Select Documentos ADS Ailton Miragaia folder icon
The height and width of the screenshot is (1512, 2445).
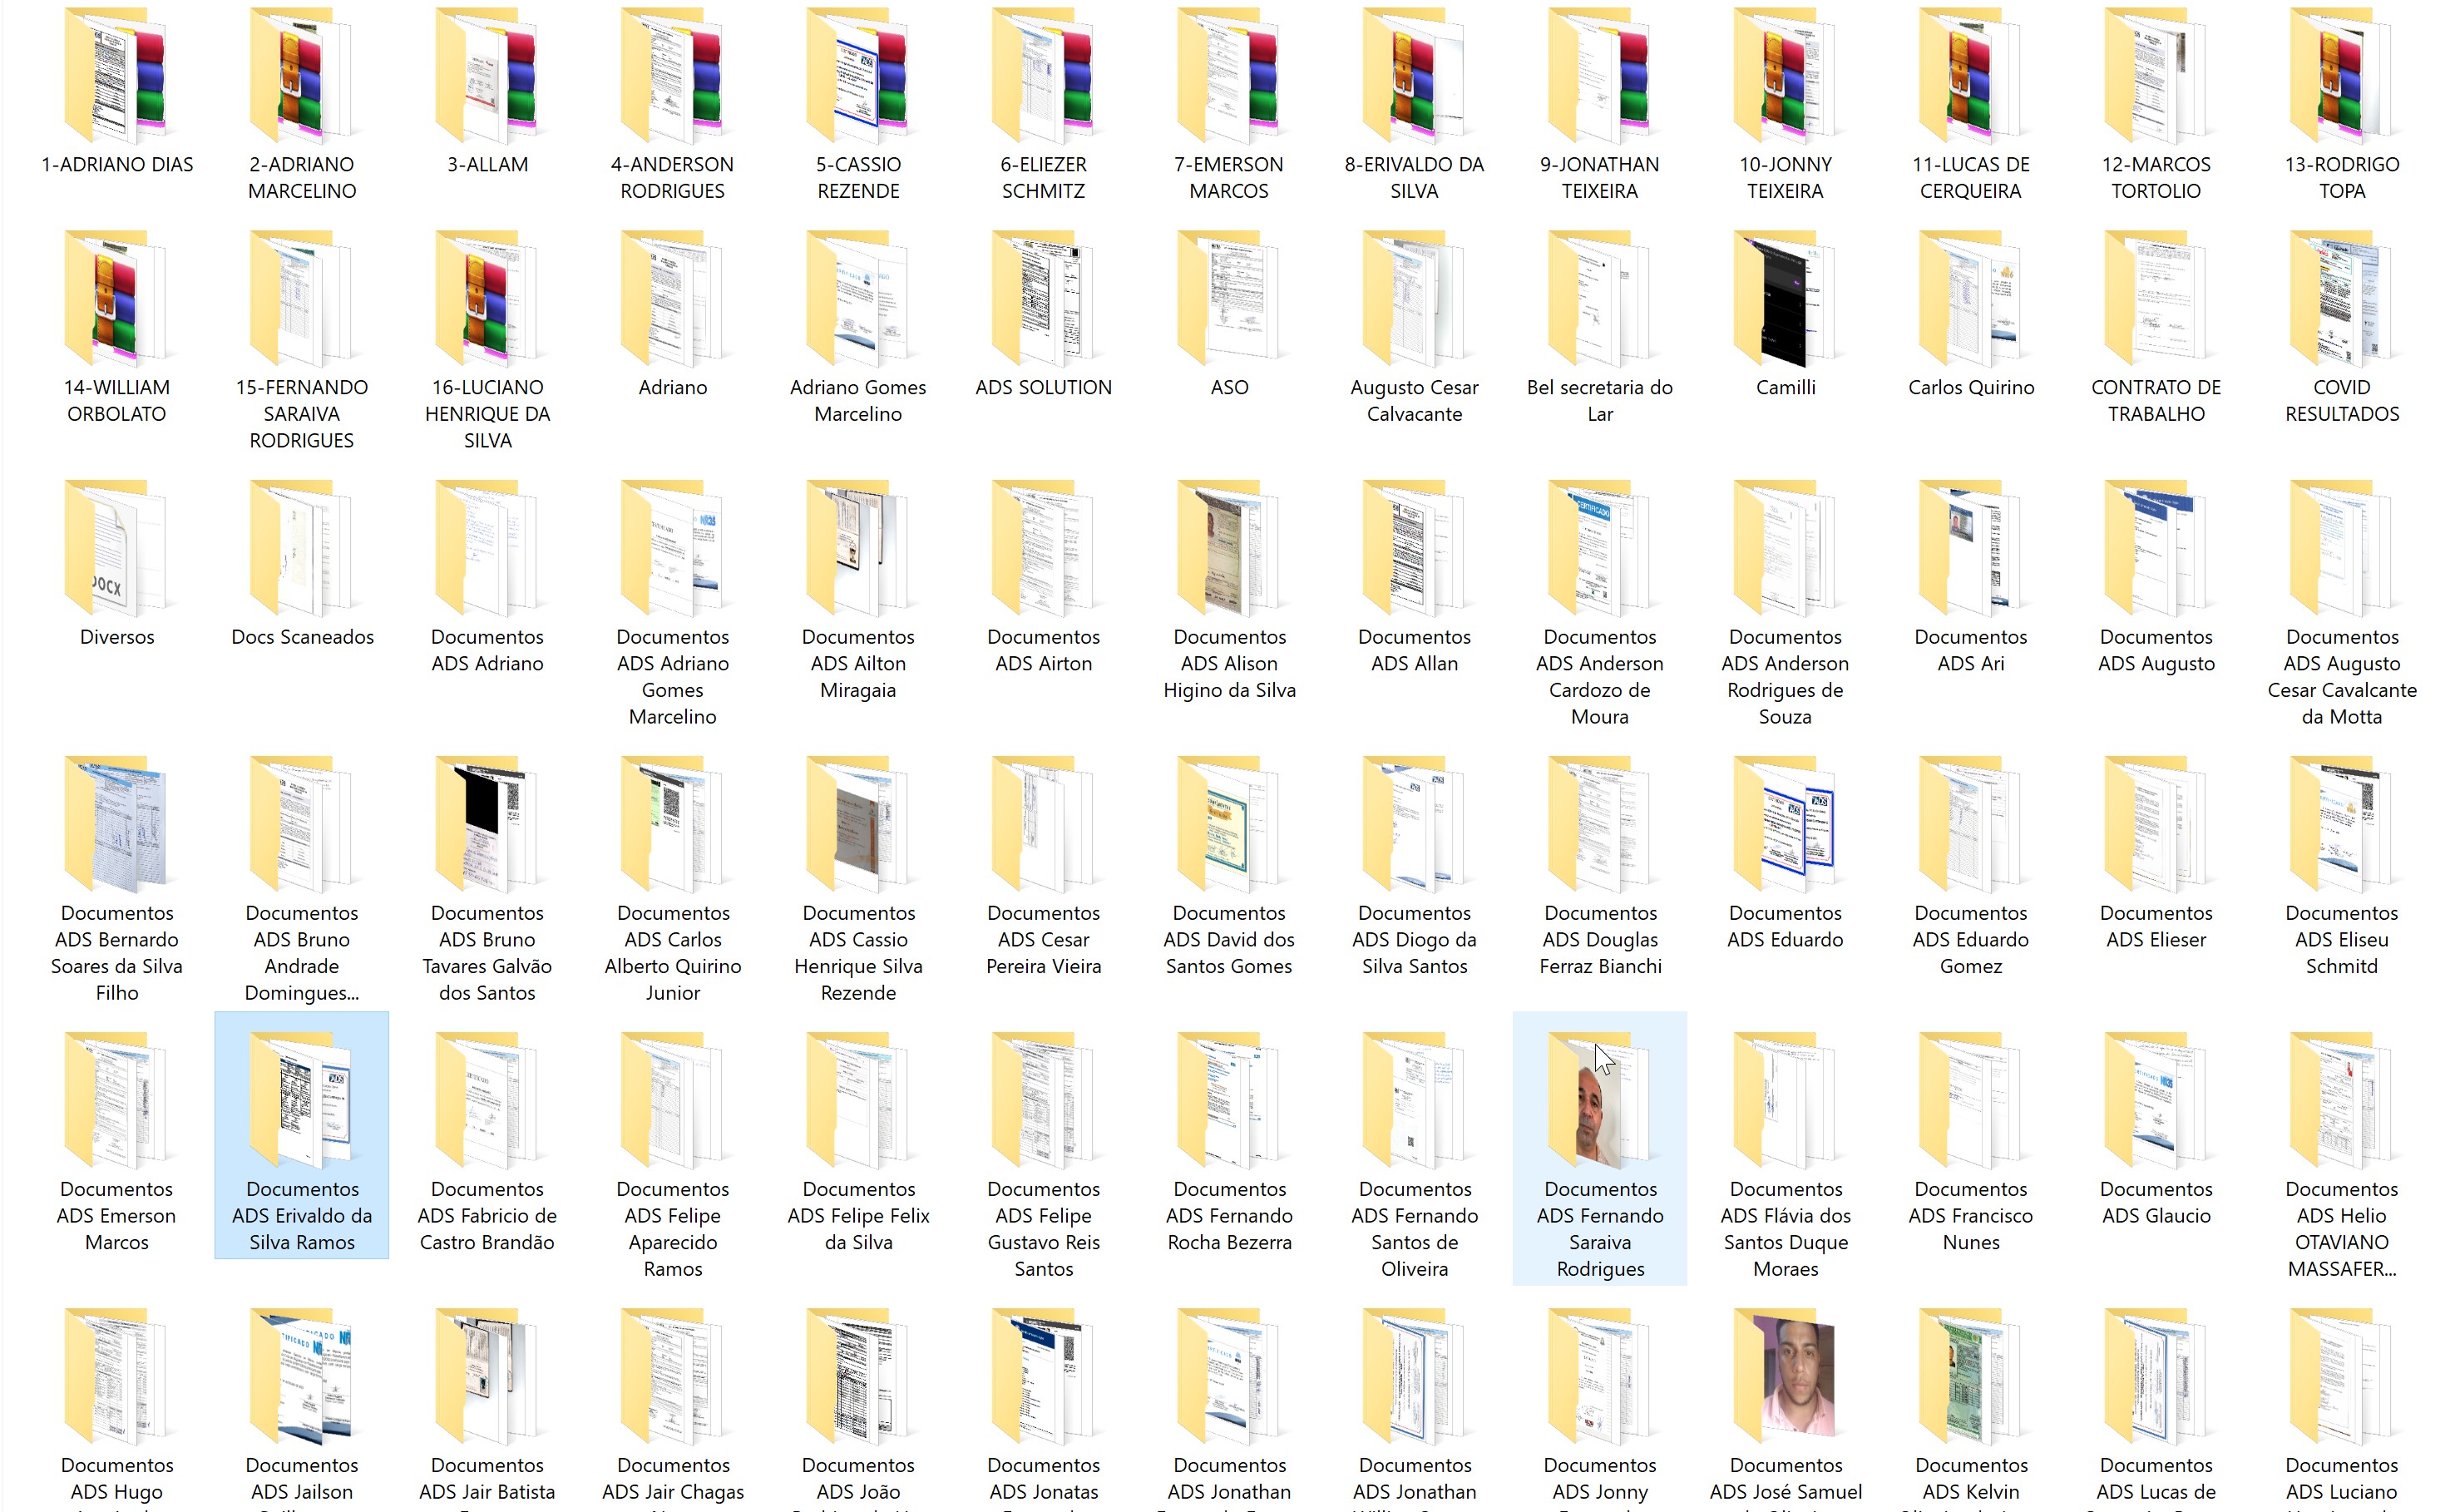click(859, 548)
